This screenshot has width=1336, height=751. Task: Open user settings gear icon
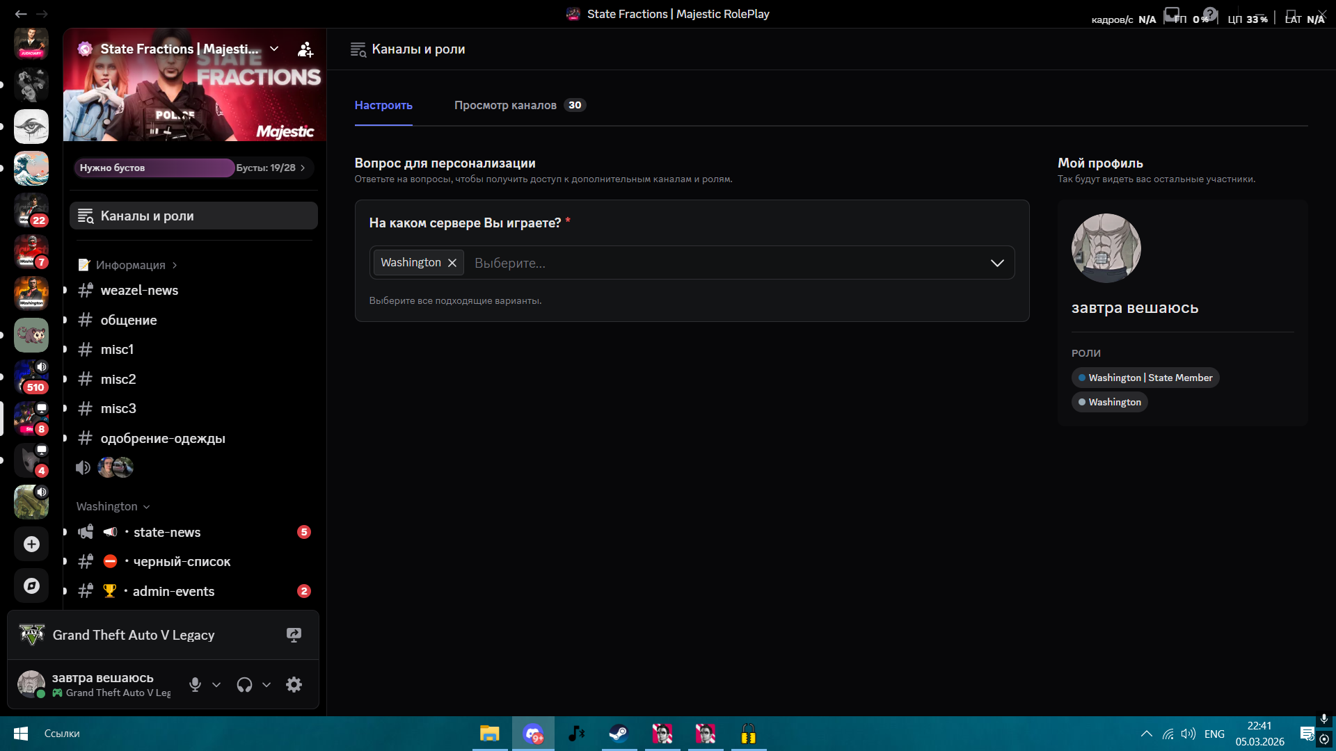[294, 684]
